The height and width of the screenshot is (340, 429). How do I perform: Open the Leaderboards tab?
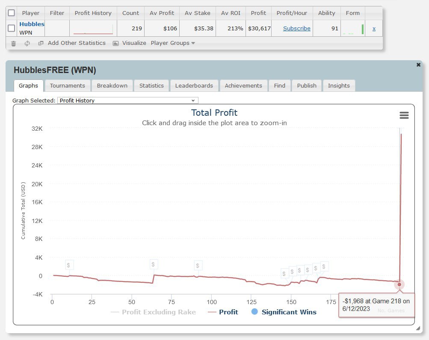[194, 85]
